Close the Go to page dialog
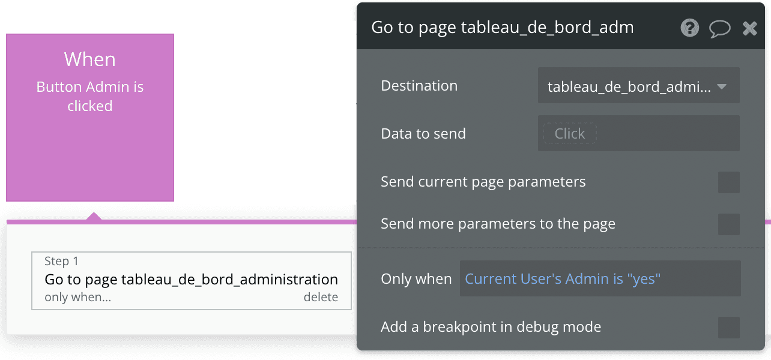Image resolution: width=771 pixels, height=360 pixels. point(749,28)
